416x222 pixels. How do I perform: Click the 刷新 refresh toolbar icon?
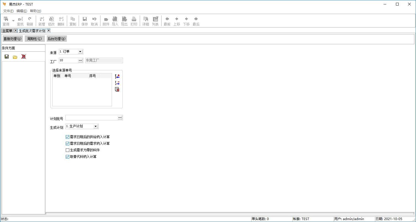(30, 21)
